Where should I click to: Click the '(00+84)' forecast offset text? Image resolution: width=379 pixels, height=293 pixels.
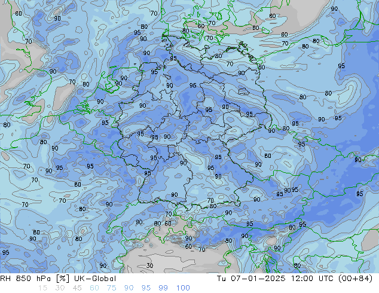(356, 279)
